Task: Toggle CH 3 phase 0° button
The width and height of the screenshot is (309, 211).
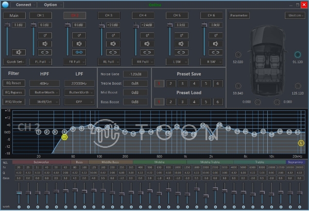Action: click(x=113, y=34)
